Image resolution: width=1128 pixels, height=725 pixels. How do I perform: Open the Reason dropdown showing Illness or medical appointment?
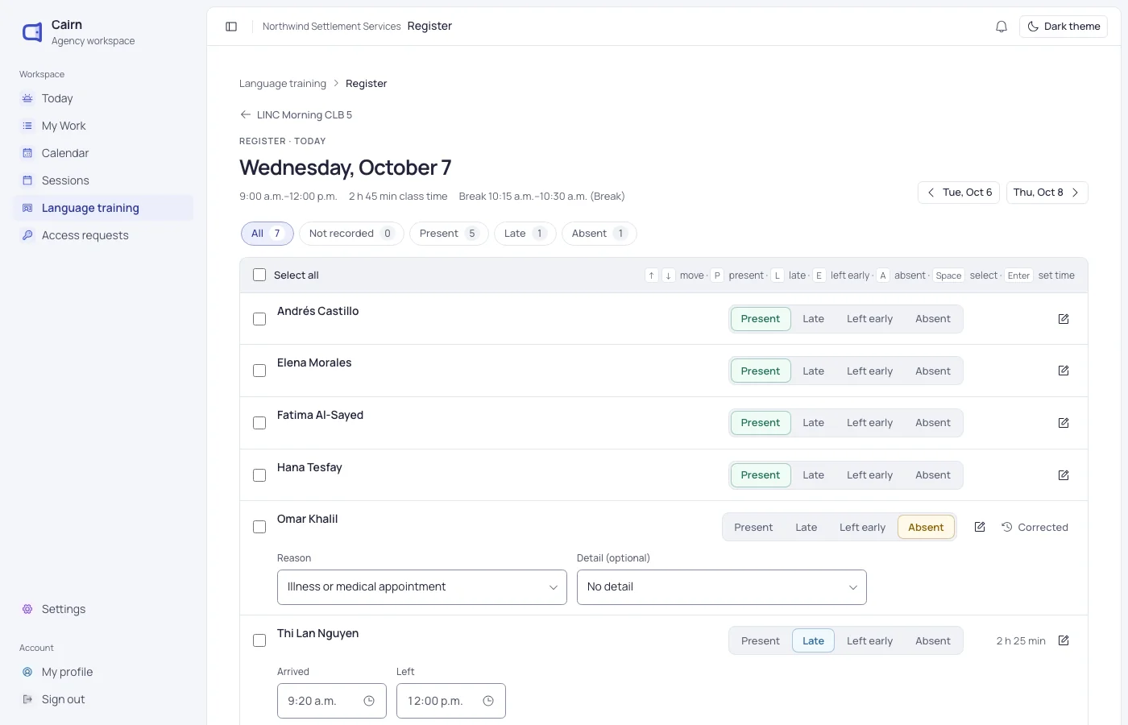tap(422, 587)
